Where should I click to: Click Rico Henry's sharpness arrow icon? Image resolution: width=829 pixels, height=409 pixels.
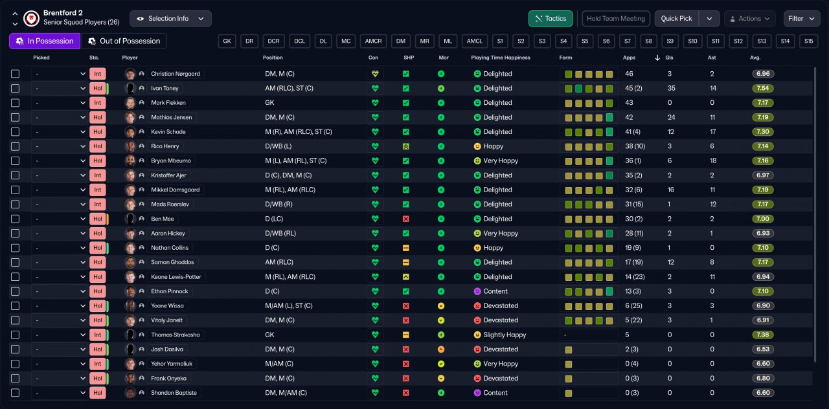tap(405, 146)
